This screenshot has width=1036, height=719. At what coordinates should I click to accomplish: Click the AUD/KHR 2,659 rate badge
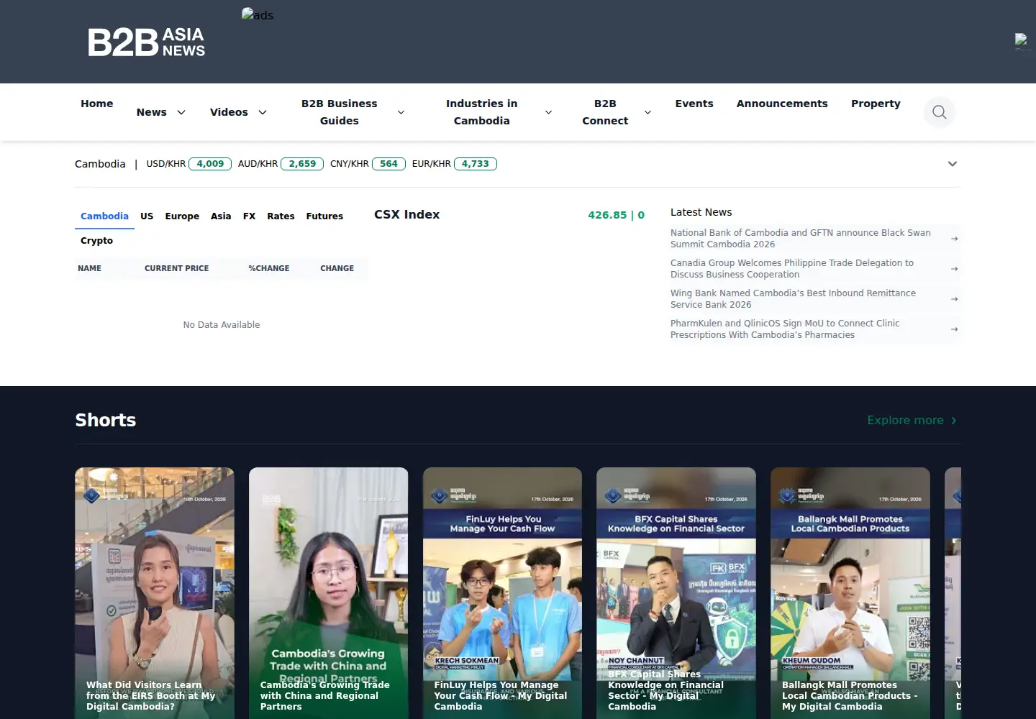302,164
